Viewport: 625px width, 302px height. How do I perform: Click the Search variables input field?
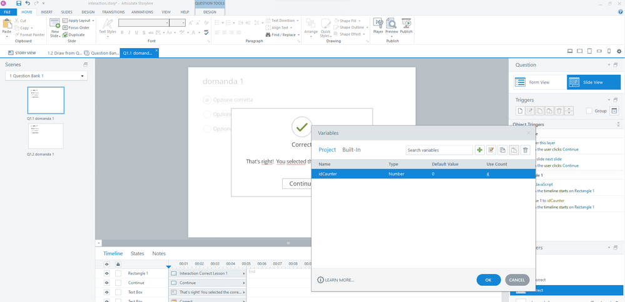click(439, 150)
